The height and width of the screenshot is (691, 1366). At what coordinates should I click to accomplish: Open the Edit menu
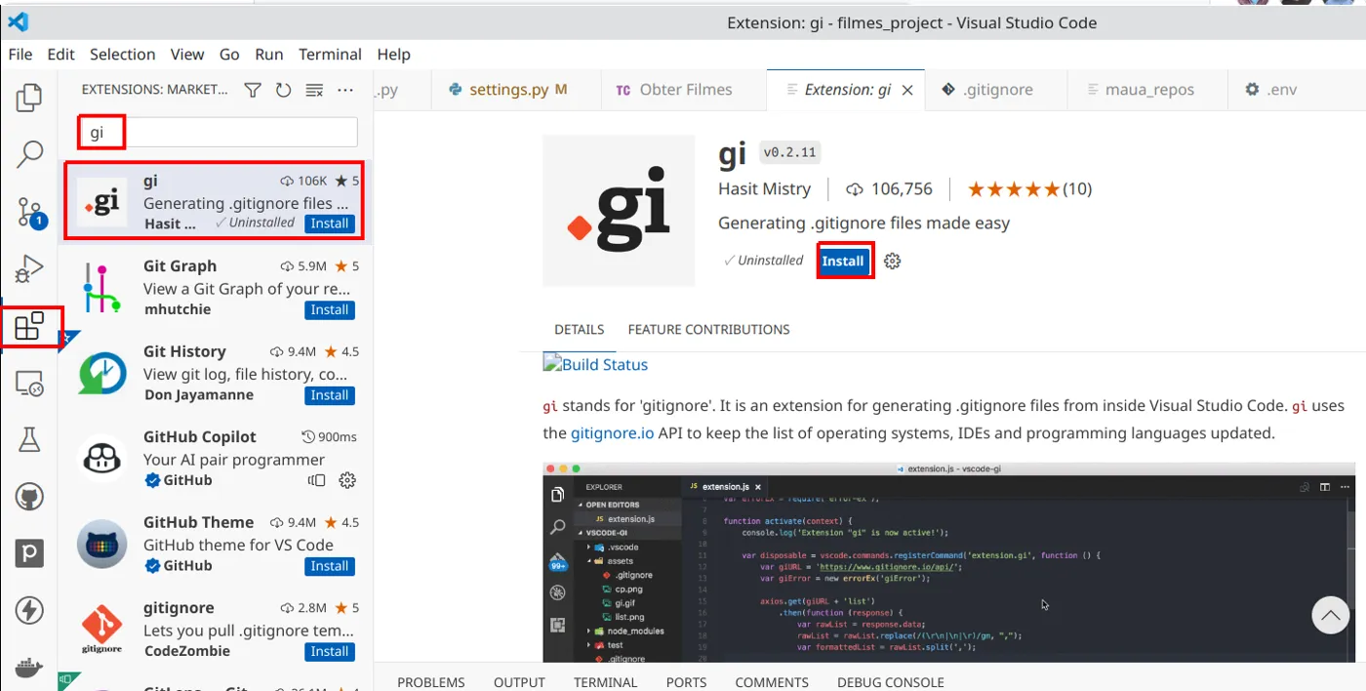coord(60,55)
